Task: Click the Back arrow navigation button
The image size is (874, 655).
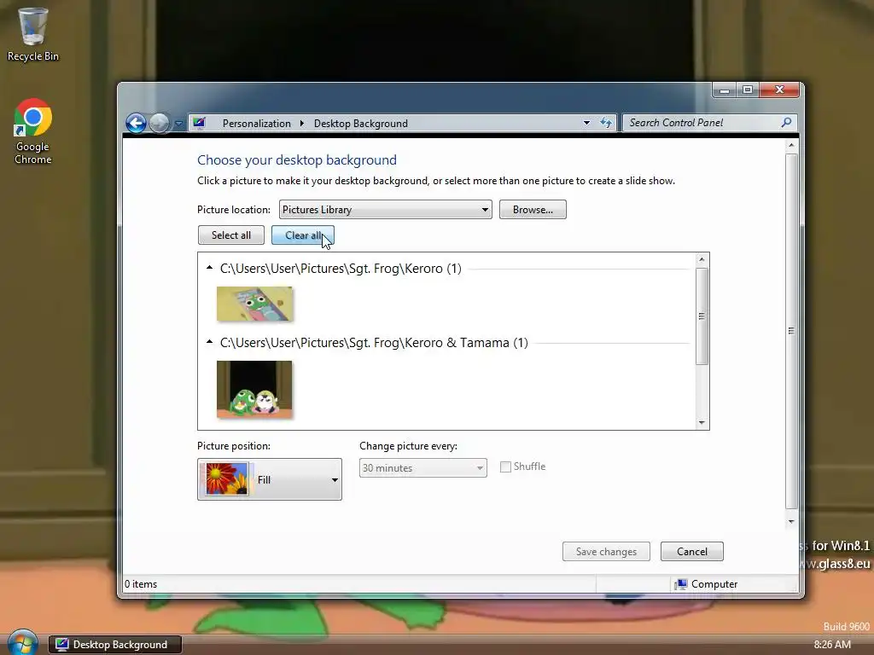Action: 136,123
